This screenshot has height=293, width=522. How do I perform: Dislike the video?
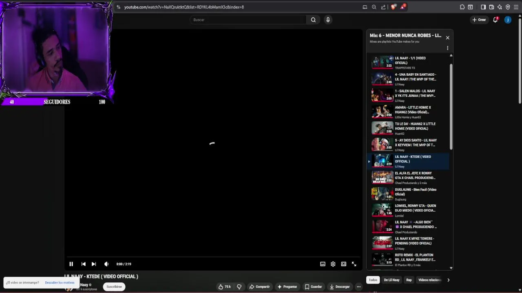coord(239,287)
